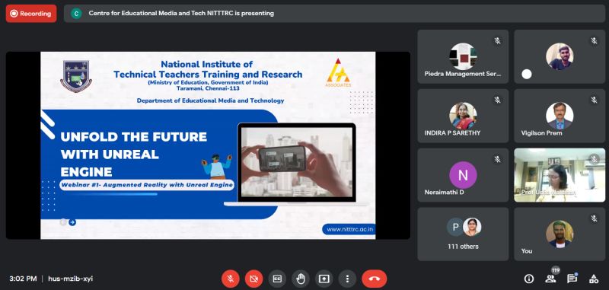Click Vigilson Prem's profile photo
This screenshot has height=290, width=609.
560,116
